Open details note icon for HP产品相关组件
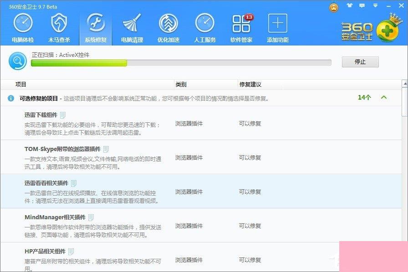The width and height of the screenshot is (408, 272). tap(71, 252)
